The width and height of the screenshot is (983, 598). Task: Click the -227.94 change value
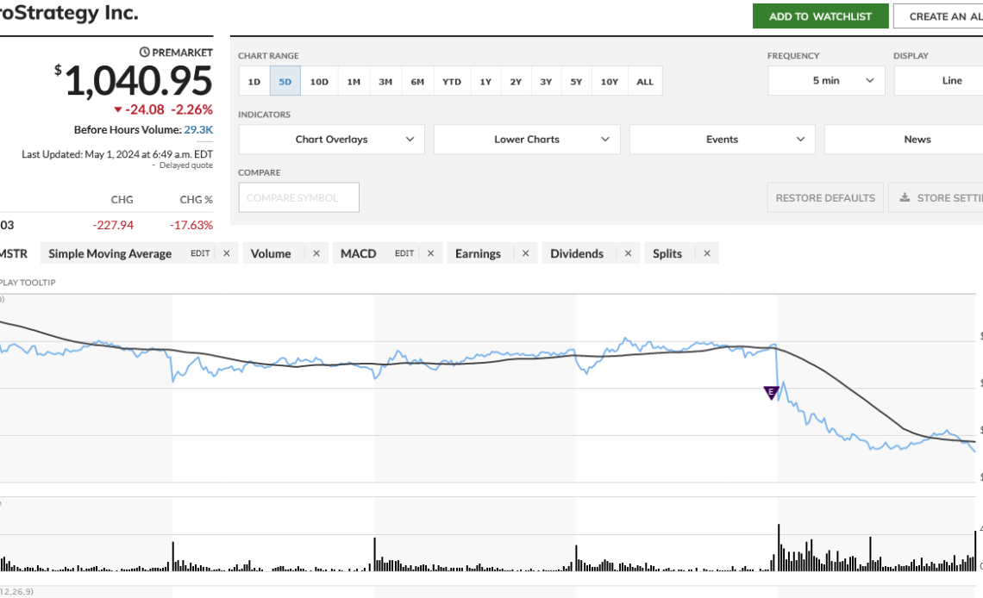click(x=113, y=225)
